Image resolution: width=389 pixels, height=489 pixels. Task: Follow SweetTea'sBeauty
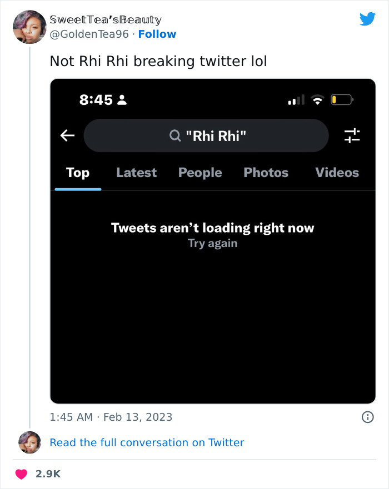pyautogui.click(x=157, y=34)
